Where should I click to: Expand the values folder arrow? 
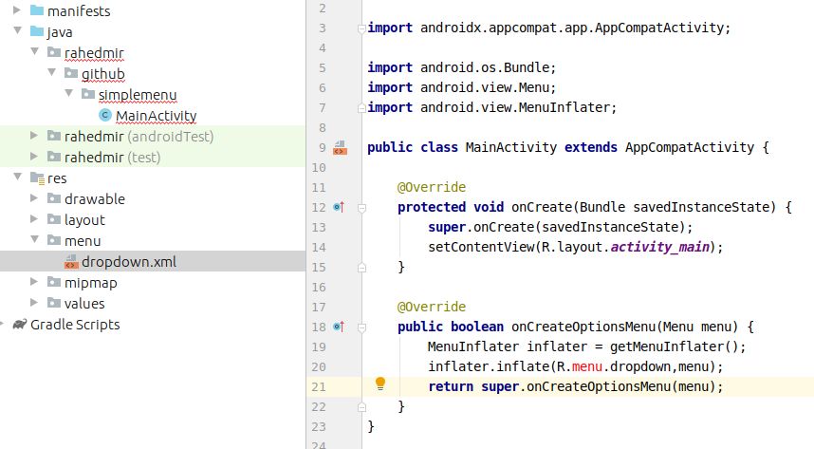34,302
